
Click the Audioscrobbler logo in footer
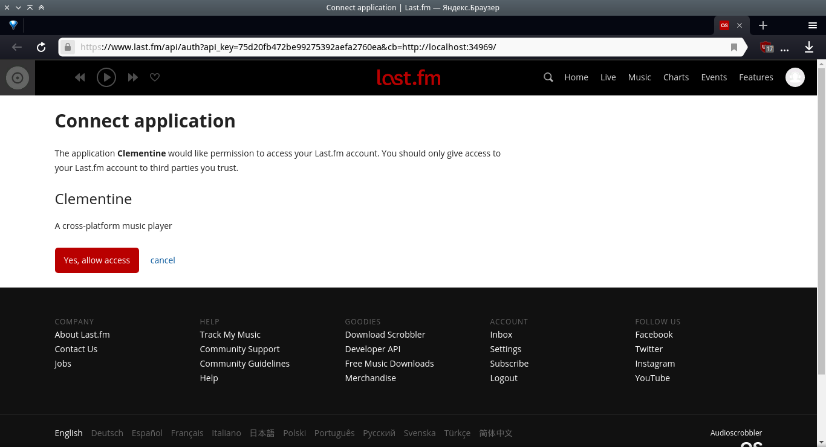point(751,446)
